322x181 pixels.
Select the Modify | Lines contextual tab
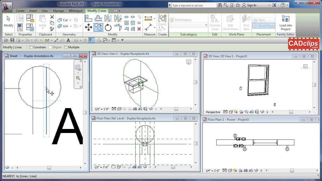tap(97, 11)
